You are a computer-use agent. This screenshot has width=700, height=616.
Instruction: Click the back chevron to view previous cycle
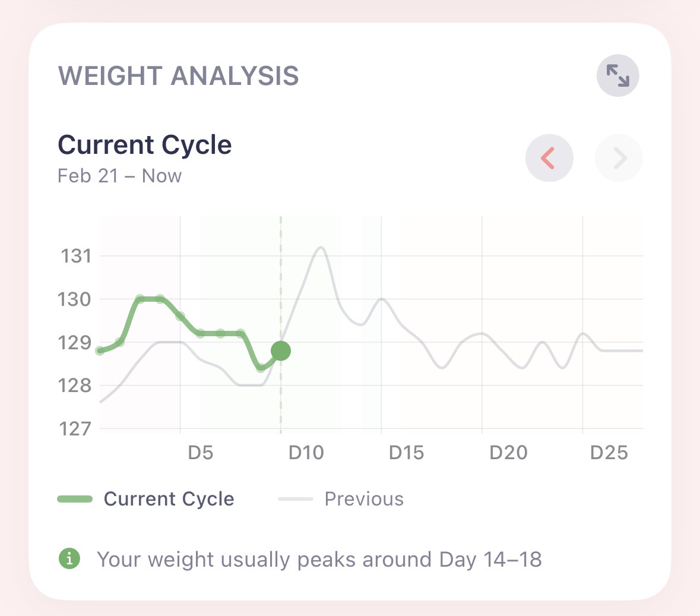coord(549,157)
